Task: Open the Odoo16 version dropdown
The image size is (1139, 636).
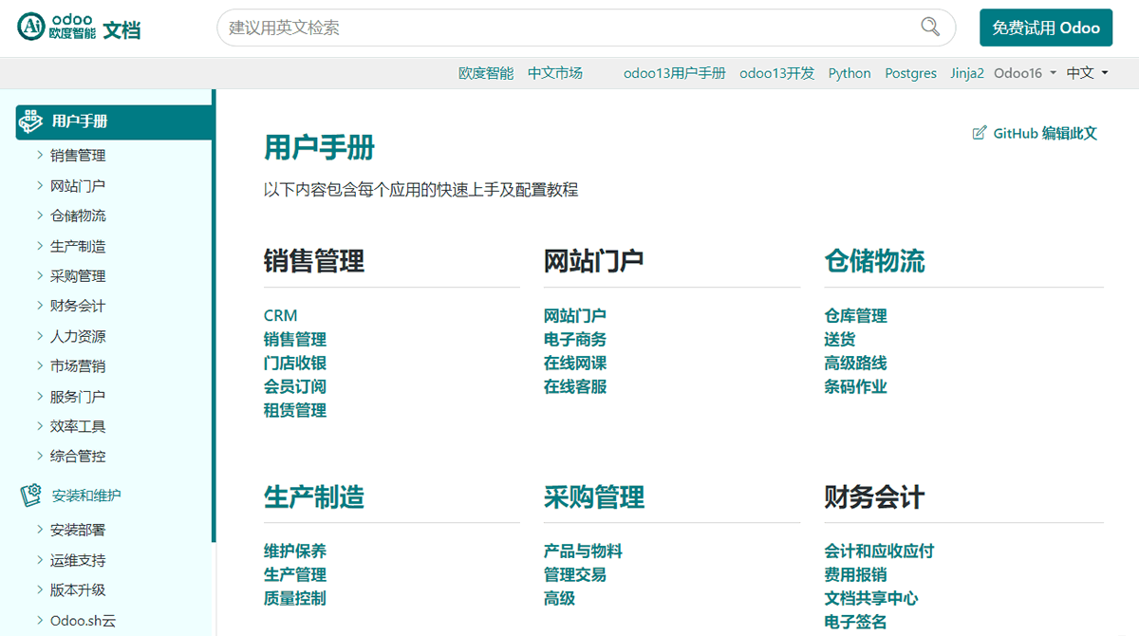Action: 1024,73
